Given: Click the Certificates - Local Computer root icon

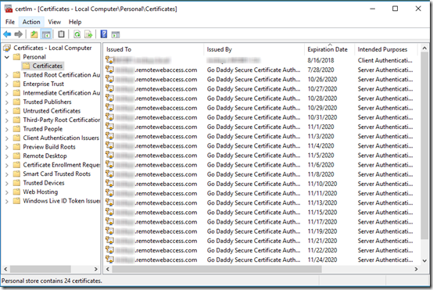Looking at the screenshot, I should pyautogui.click(x=6, y=48).
